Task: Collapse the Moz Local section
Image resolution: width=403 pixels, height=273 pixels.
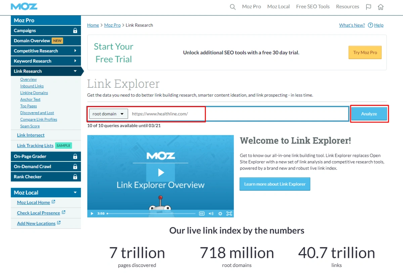Action: [x=75, y=193]
